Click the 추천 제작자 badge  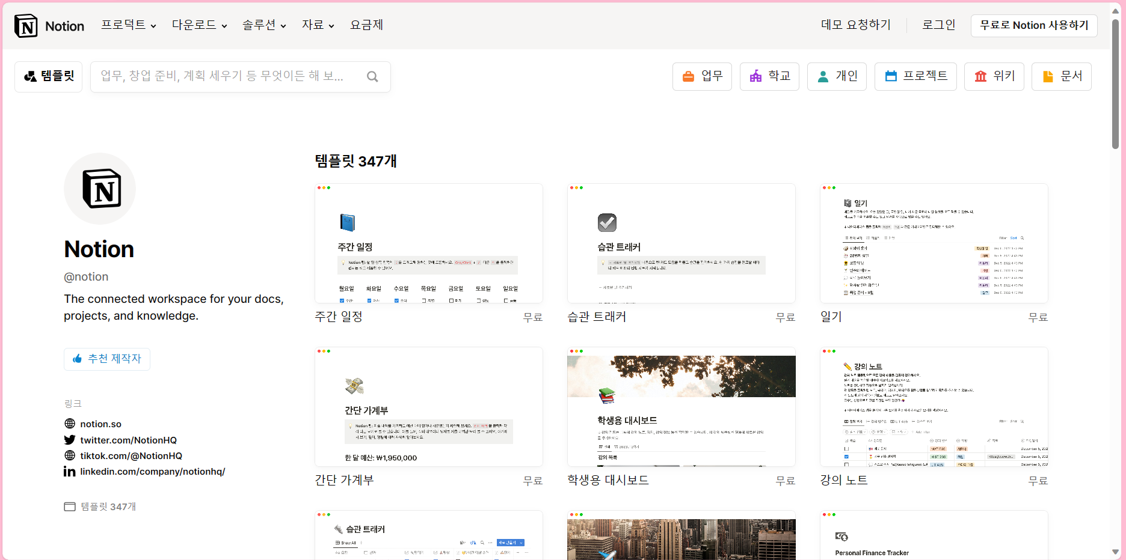tap(107, 359)
